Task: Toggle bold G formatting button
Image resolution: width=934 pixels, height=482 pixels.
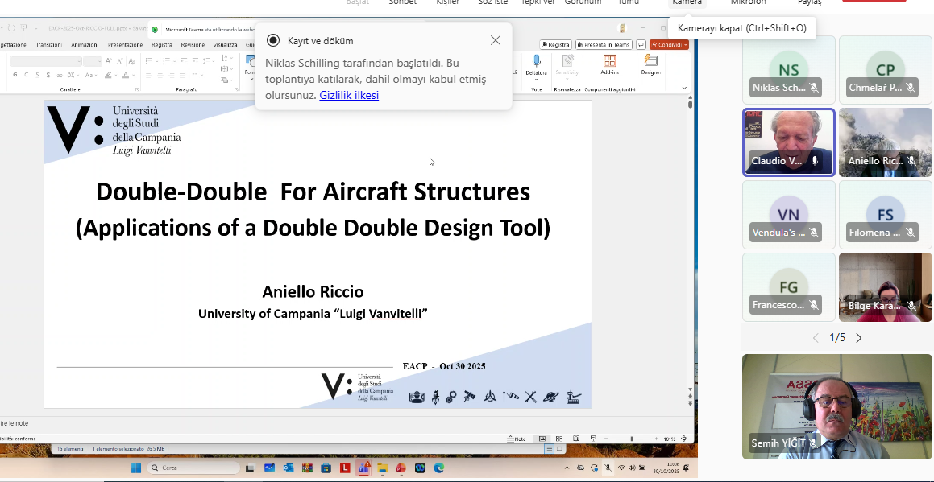Action: point(15,75)
